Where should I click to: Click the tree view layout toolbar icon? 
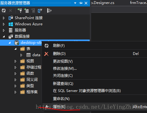coord(49,10)
